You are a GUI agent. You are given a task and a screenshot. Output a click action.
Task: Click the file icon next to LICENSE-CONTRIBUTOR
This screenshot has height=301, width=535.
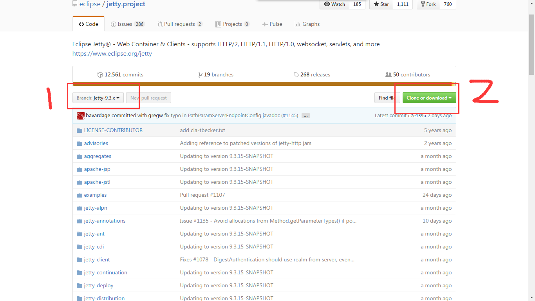click(x=79, y=131)
